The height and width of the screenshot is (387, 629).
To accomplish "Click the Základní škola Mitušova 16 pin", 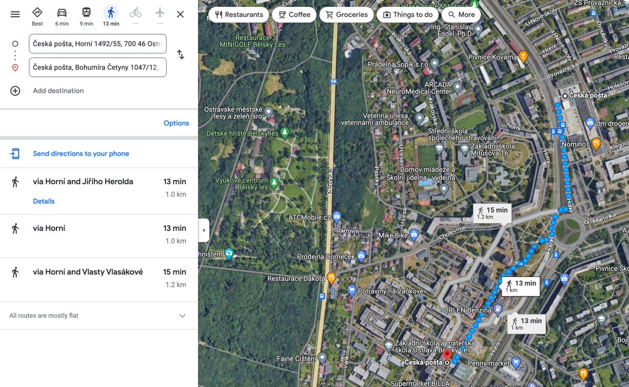I will (x=464, y=149).
